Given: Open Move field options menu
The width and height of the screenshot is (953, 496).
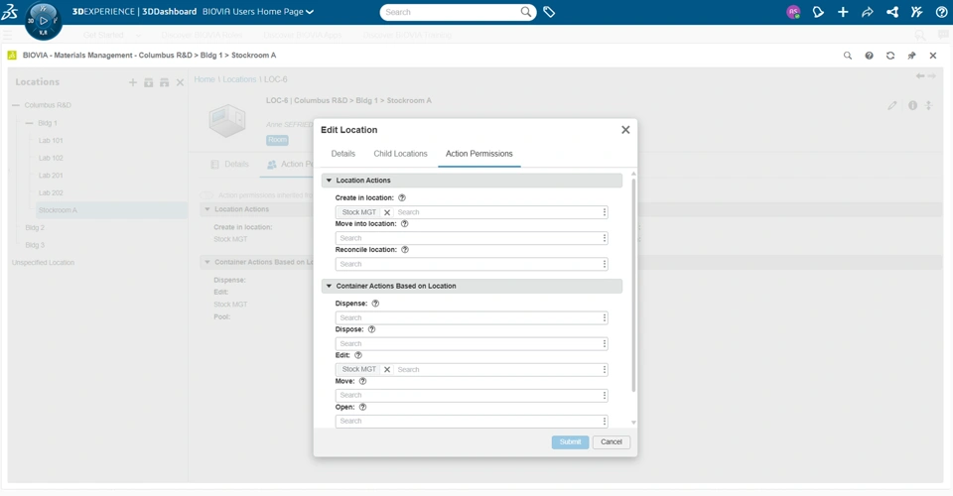Looking at the screenshot, I should pyautogui.click(x=605, y=395).
